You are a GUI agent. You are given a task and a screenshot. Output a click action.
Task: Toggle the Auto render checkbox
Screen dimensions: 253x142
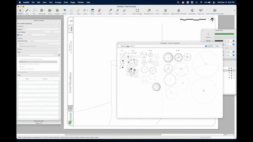18,35
